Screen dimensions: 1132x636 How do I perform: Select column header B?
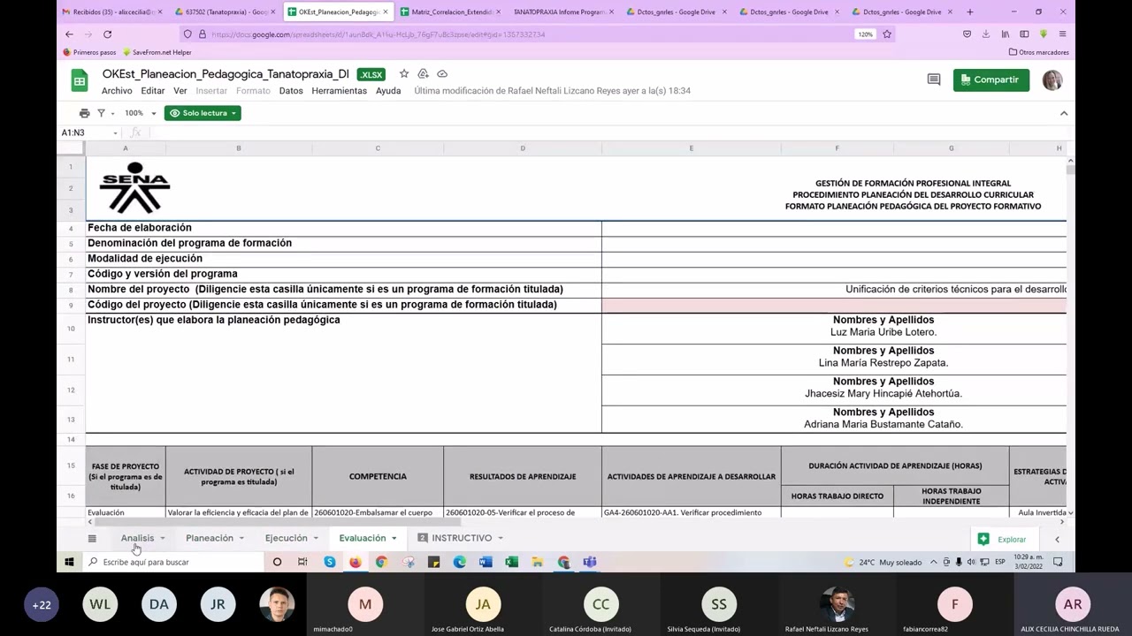coord(238,148)
